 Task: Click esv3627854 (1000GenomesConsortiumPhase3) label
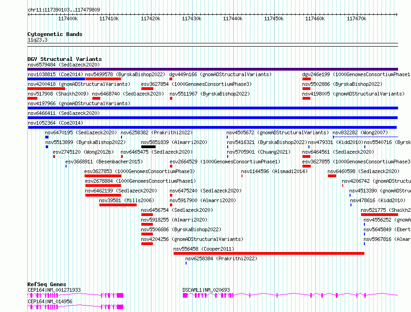196,84
